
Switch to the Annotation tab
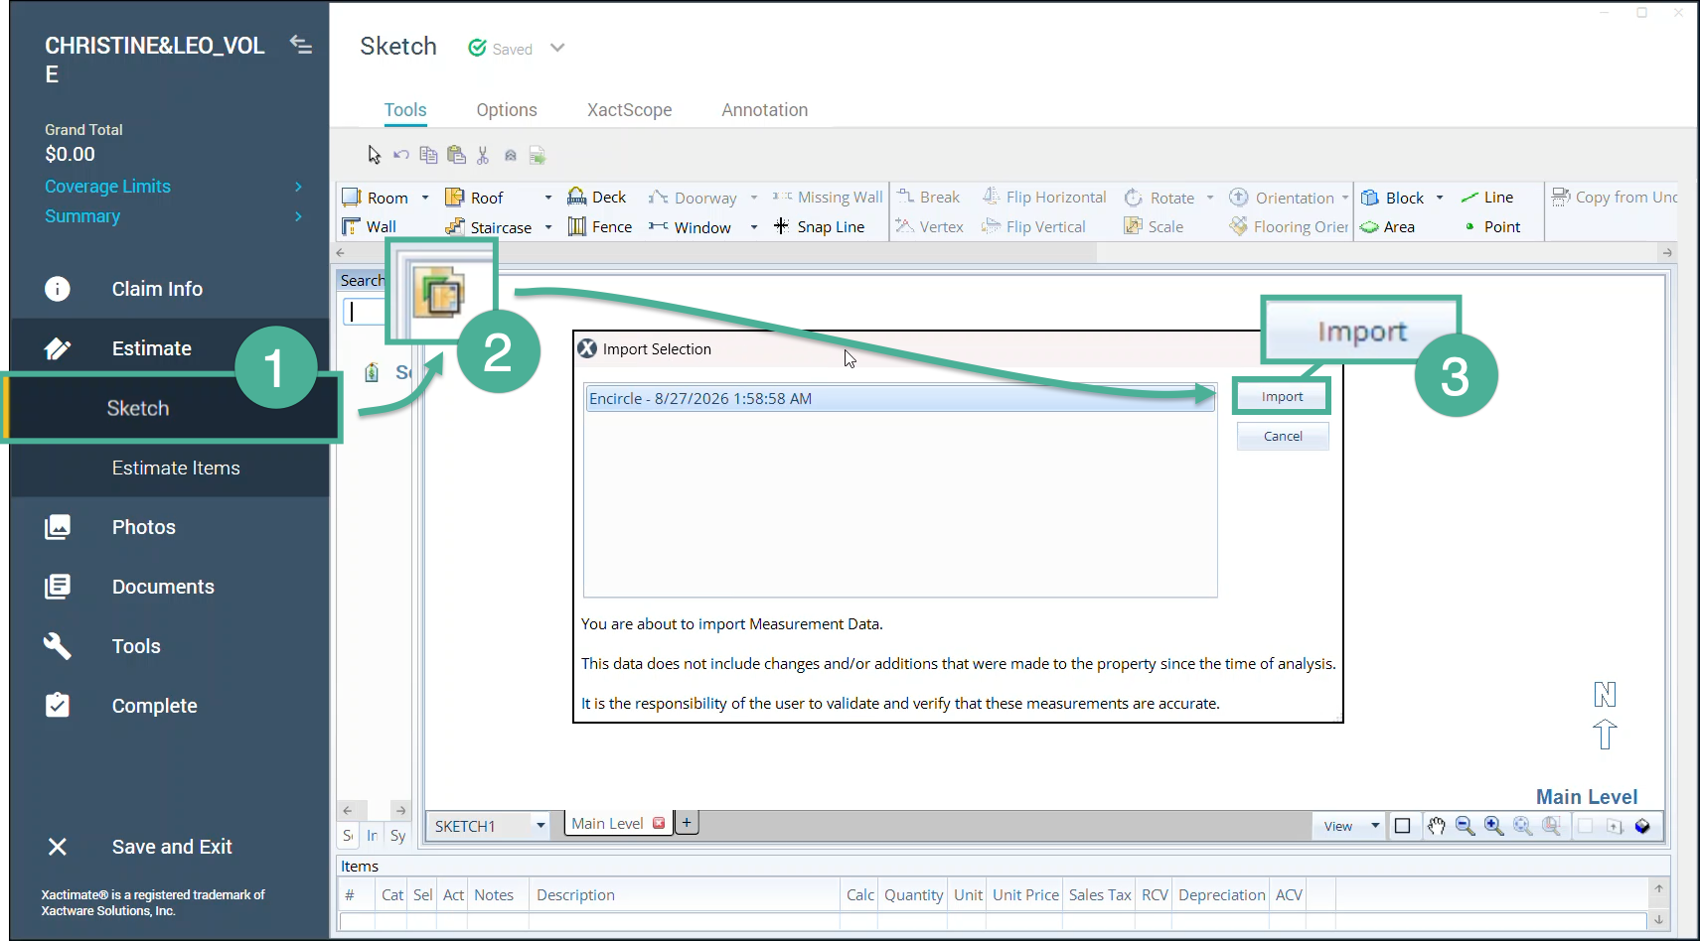764,110
